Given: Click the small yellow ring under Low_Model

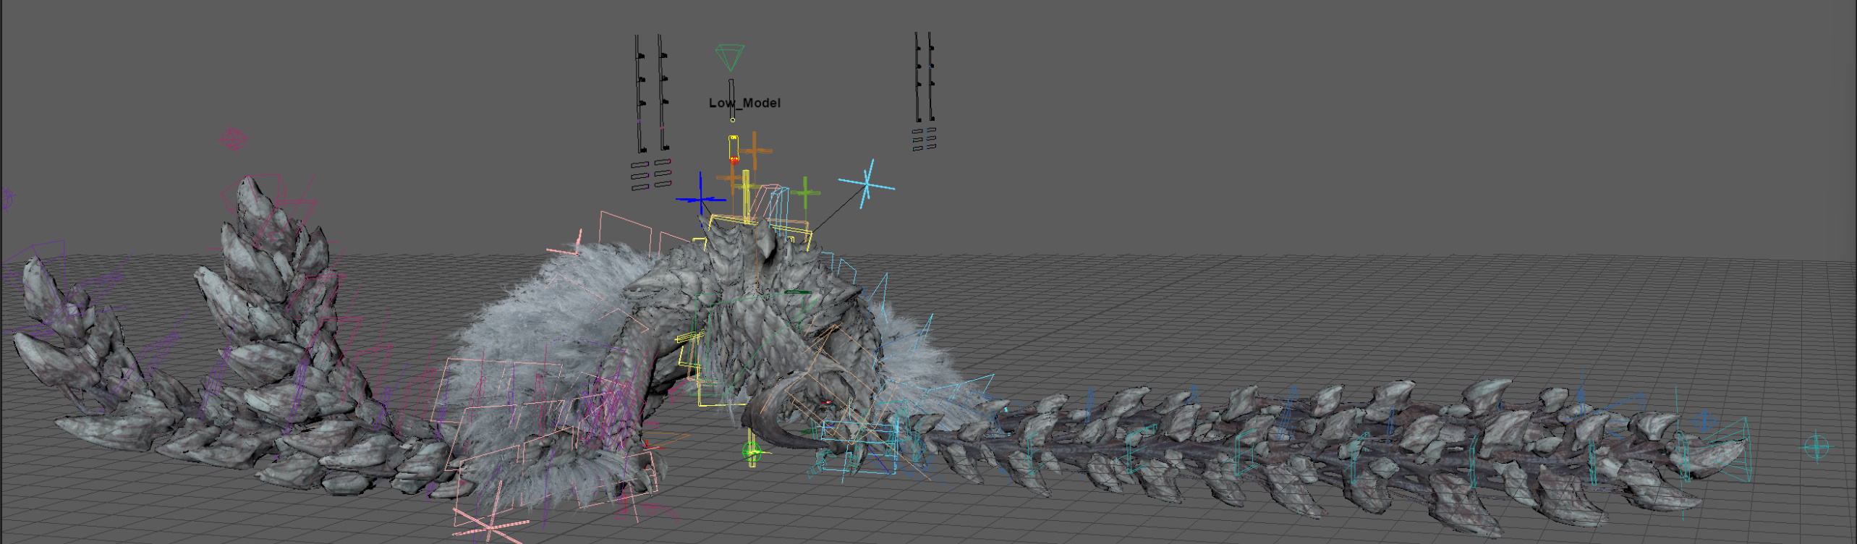Looking at the screenshot, I should coord(732,120).
